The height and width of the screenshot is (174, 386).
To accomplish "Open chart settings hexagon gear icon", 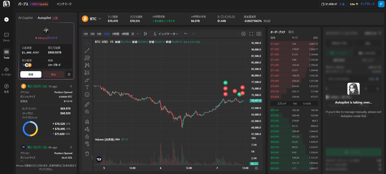I will 244,34.
